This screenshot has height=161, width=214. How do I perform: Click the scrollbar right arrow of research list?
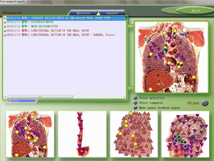(x=124, y=97)
